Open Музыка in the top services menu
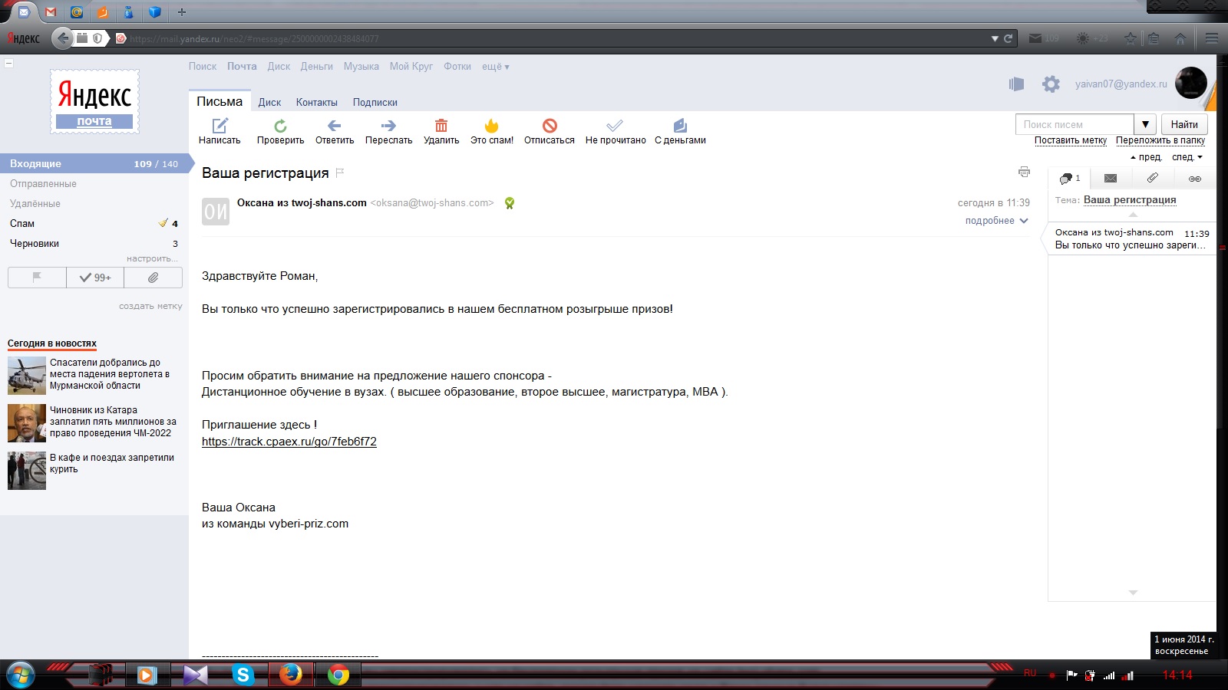The image size is (1228, 690). (361, 67)
